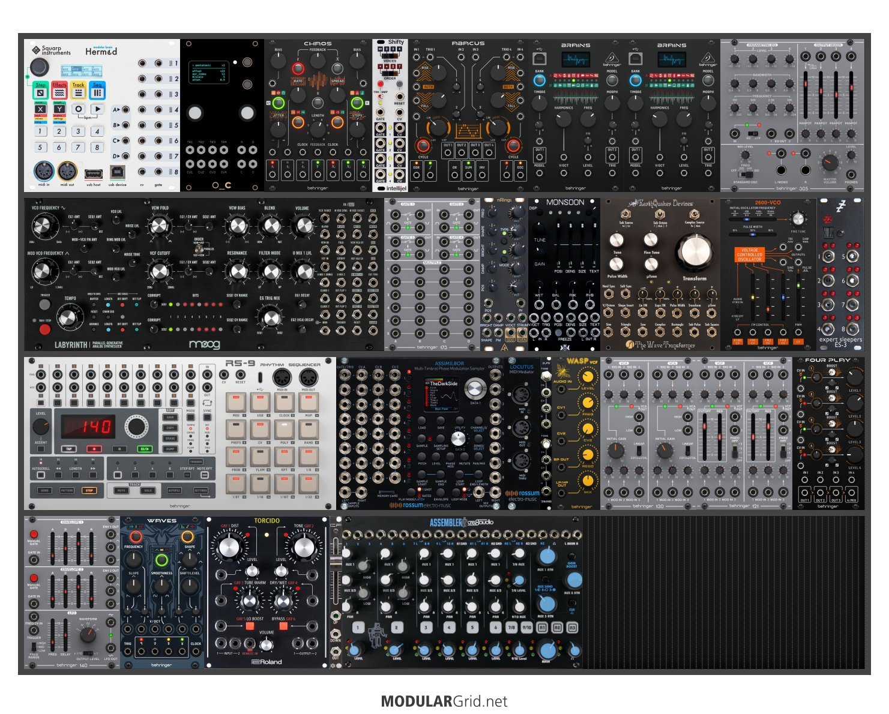Viewport: 889px width, 714px height.
Task: Enable AUTOFILL on the RS-9
Action: point(174,490)
